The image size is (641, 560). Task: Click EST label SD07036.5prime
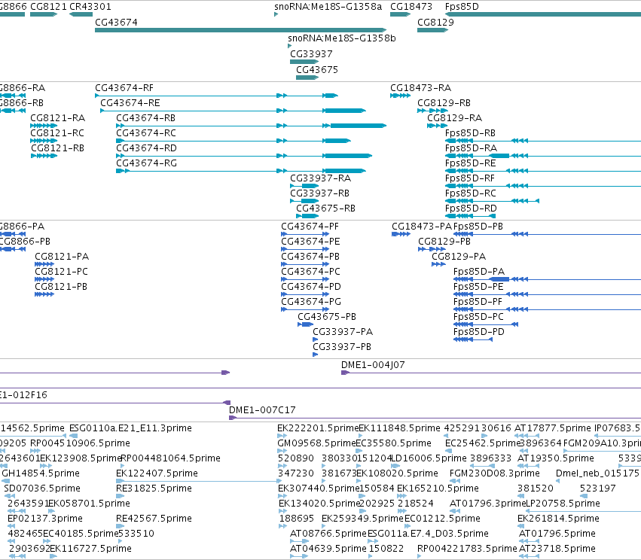pos(42,488)
